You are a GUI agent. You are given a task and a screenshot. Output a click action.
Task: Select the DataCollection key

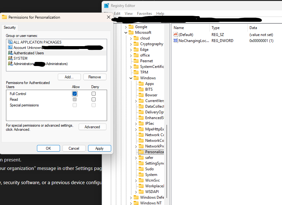[x=154, y=106]
